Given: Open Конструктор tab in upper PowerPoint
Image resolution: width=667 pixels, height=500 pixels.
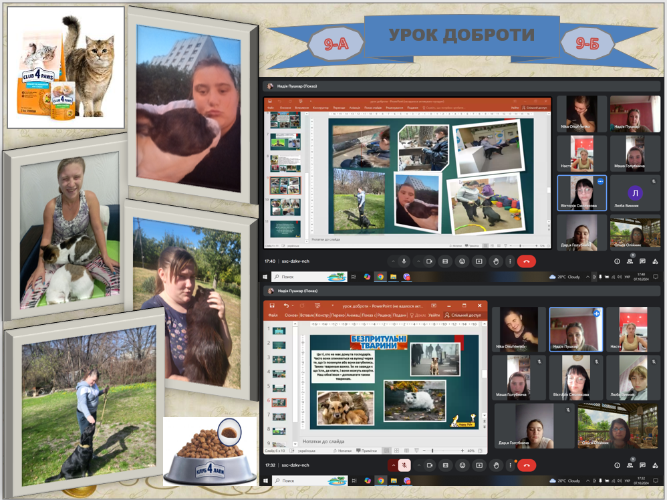Looking at the screenshot, I should click(x=321, y=108).
